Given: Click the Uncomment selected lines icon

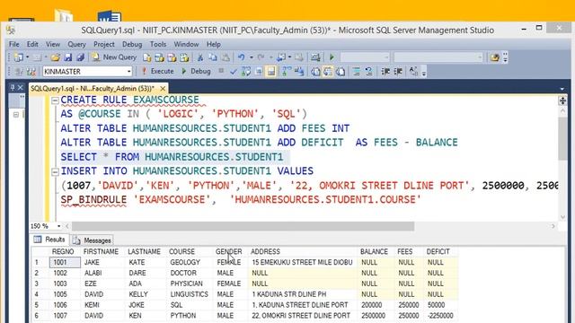Looking at the screenshot, I should pos(368,72).
